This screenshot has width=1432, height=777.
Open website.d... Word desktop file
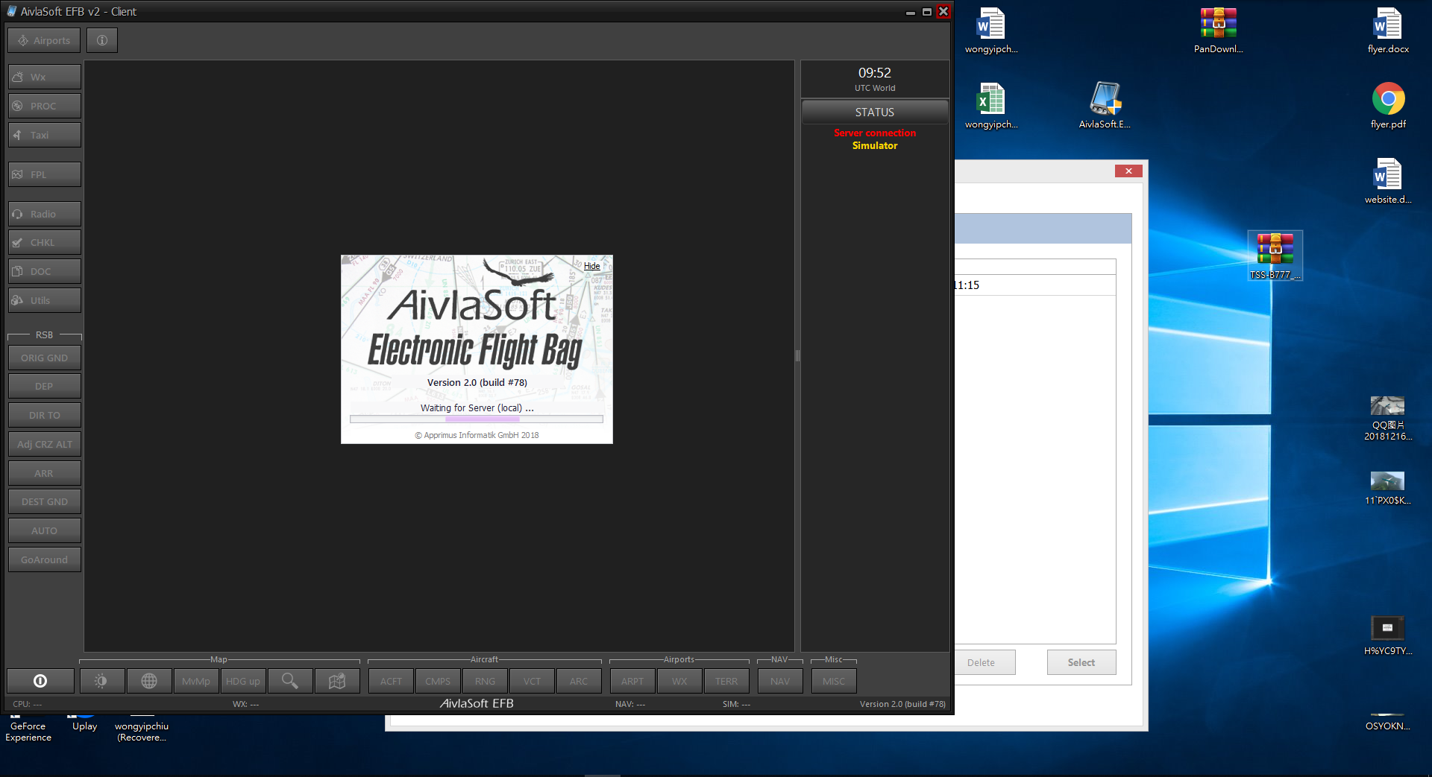(1388, 181)
